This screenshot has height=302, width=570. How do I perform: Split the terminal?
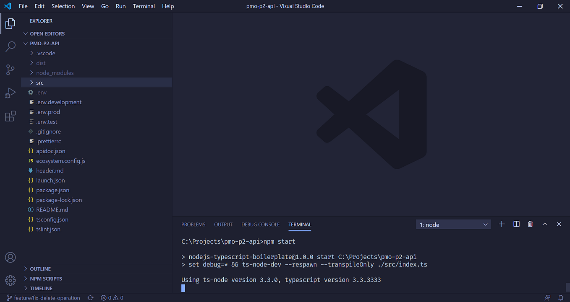point(516,224)
